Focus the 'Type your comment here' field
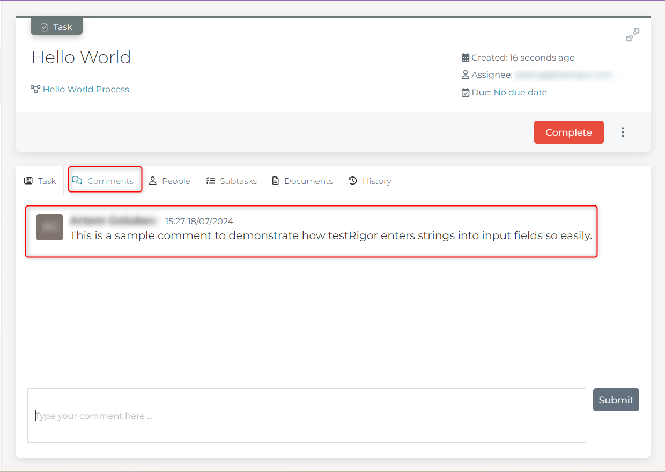 [x=306, y=416]
